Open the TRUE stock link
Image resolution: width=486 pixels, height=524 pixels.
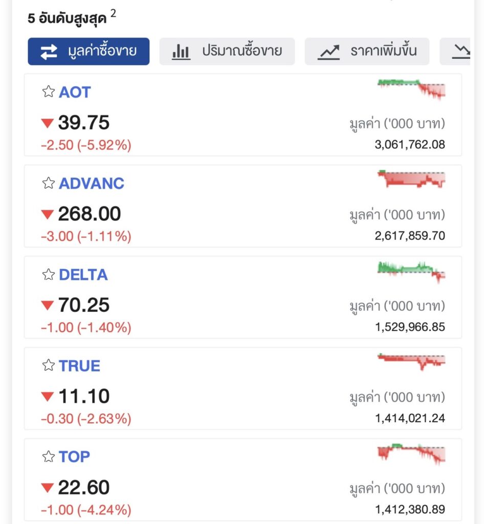point(79,365)
